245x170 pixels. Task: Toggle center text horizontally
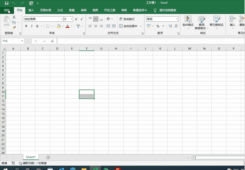pyautogui.click(x=96, y=26)
